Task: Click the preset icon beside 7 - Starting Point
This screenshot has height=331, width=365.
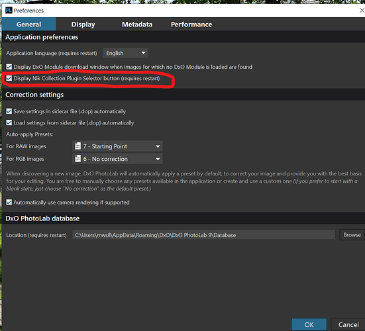Action: (78, 146)
